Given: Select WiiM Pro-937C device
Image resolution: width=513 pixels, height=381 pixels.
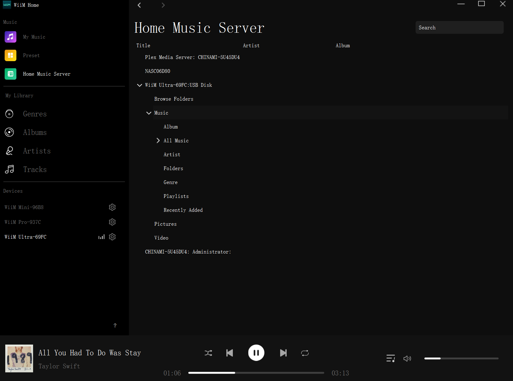Looking at the screenshot, I should tap(23, 222).
